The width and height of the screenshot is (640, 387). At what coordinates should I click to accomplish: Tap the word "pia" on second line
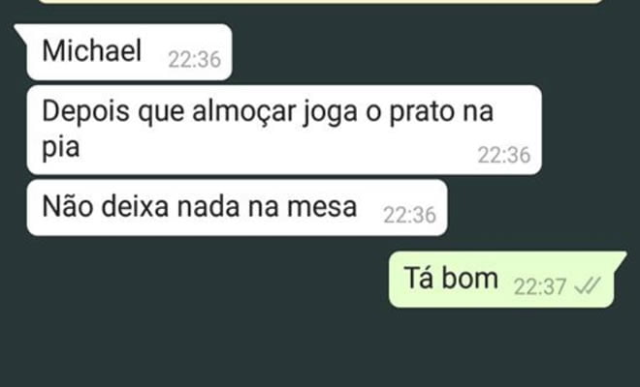point(61,147)
